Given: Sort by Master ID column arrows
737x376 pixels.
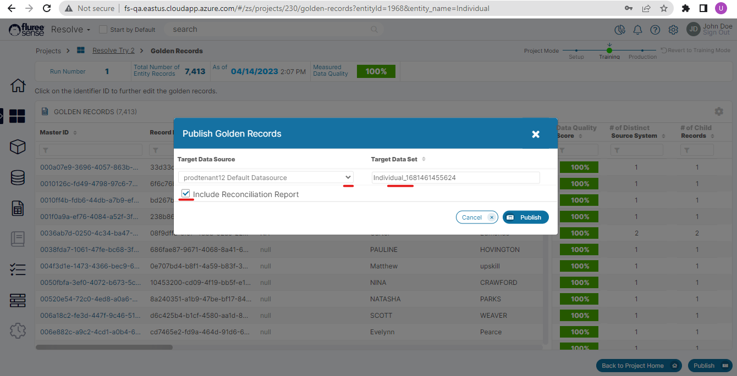Looking at the screenshot, I should click(75, 133).
